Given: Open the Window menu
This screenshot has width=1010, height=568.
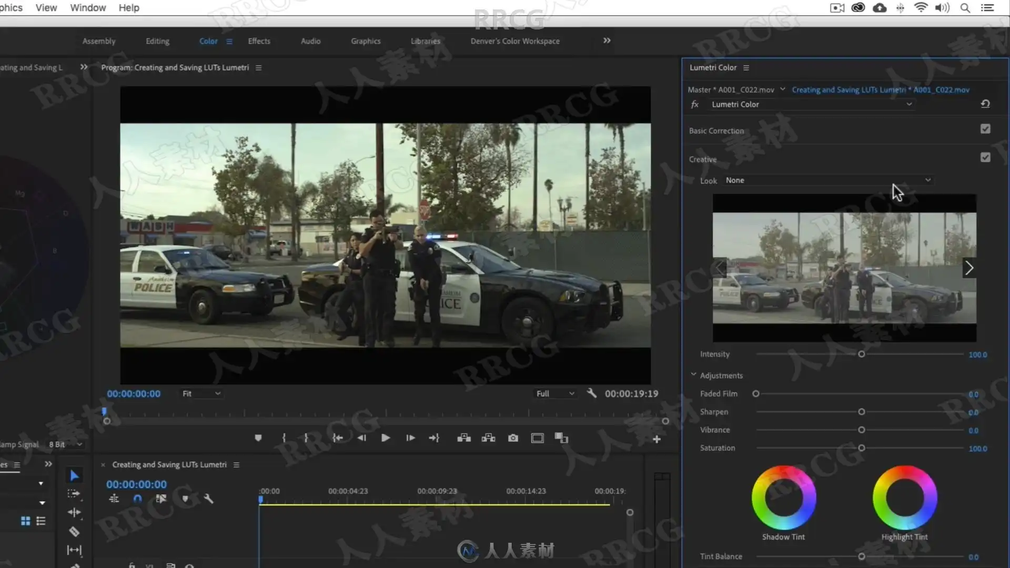Looking at the screenshot, I should 88,8.
